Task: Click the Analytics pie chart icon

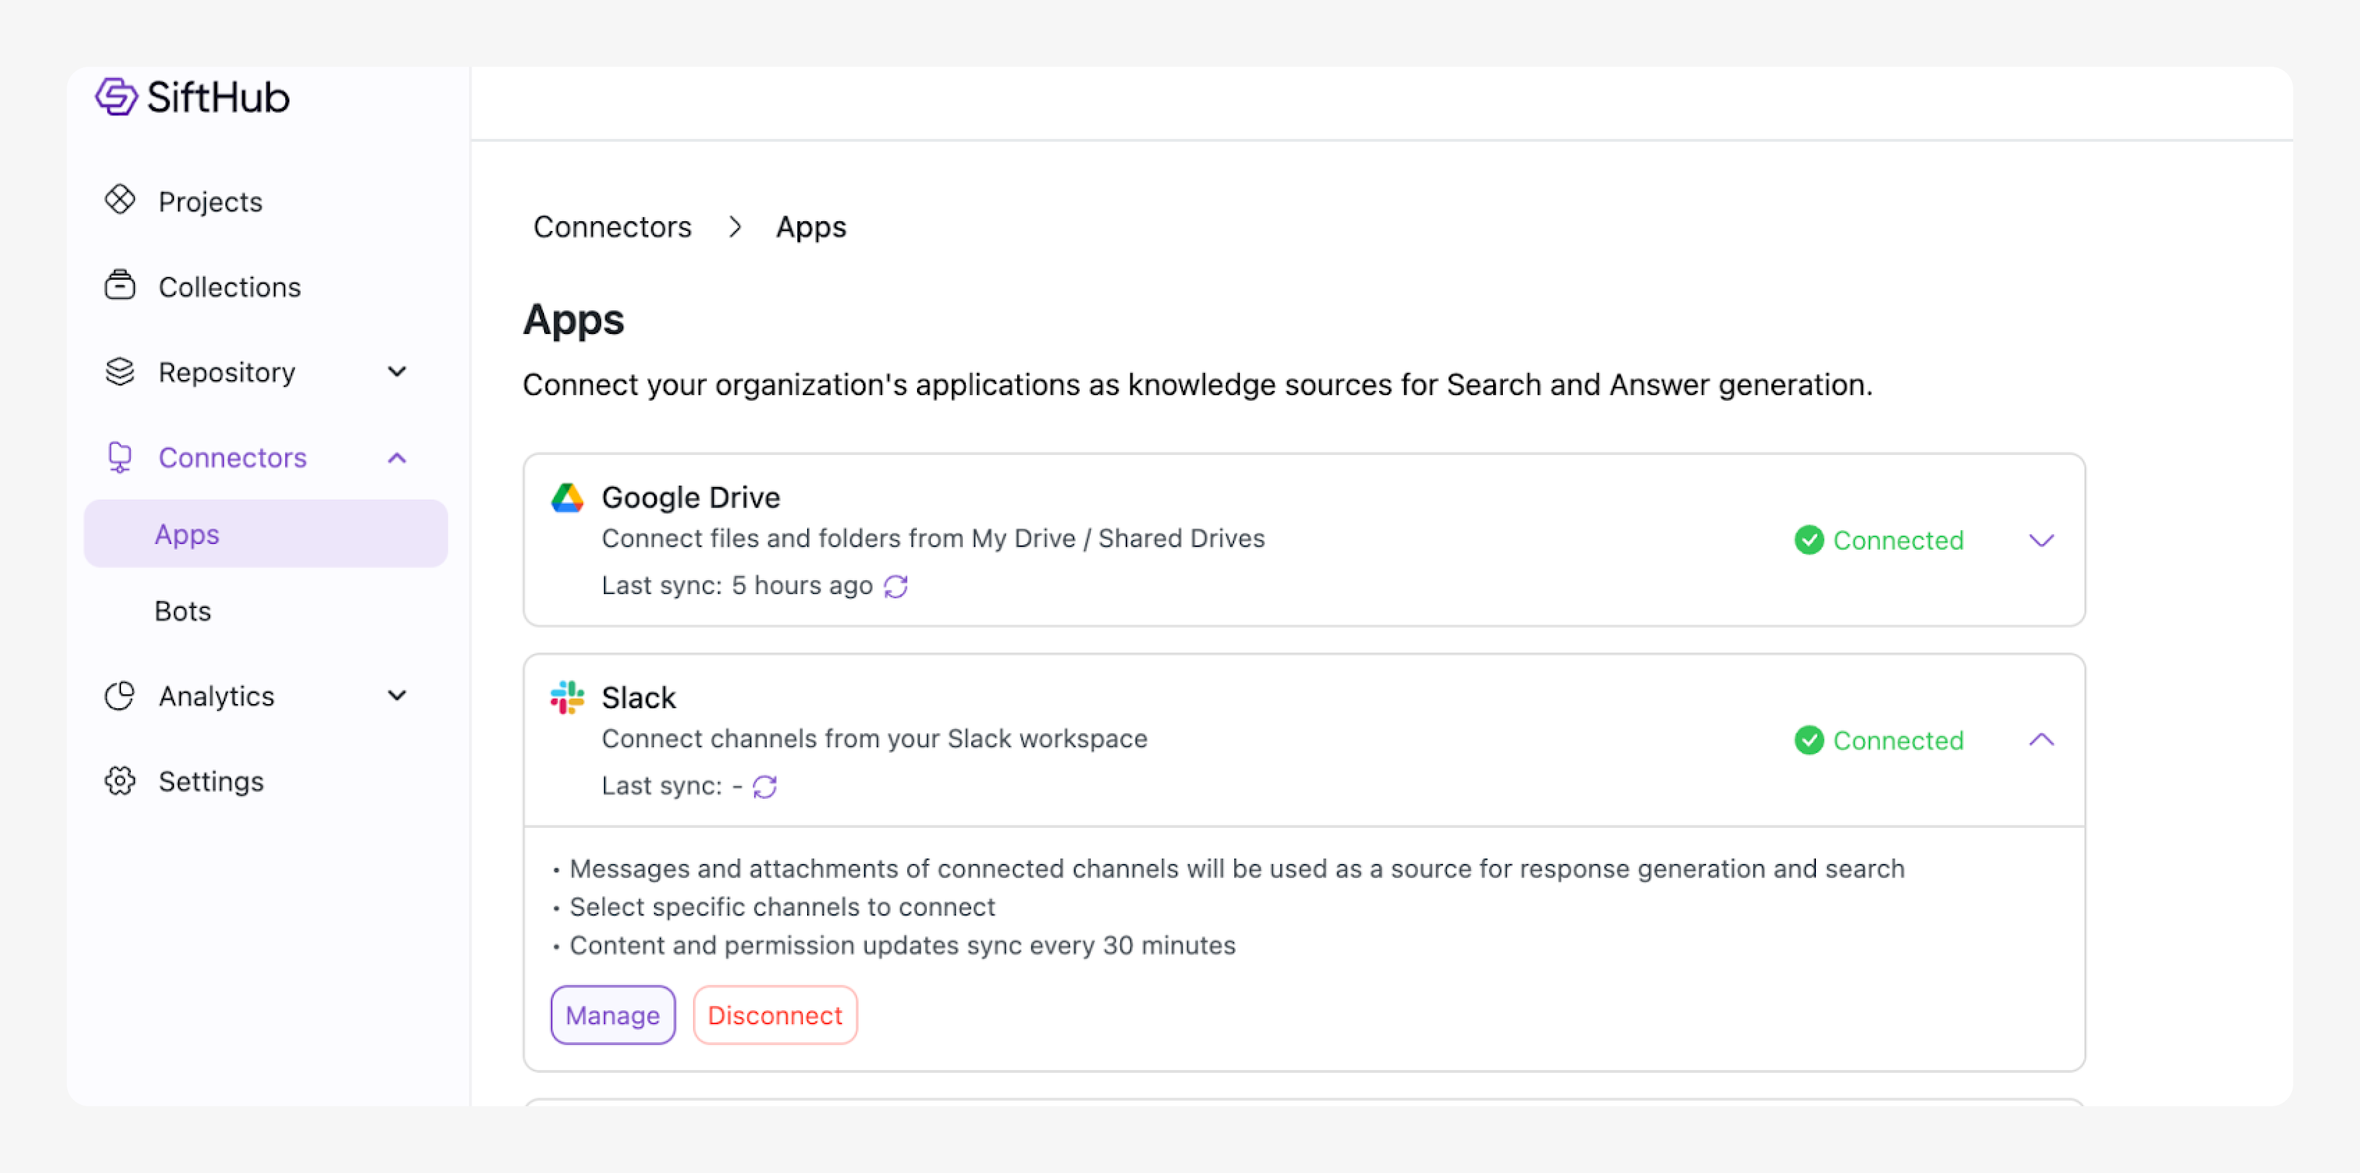Action: pos(120,696)
